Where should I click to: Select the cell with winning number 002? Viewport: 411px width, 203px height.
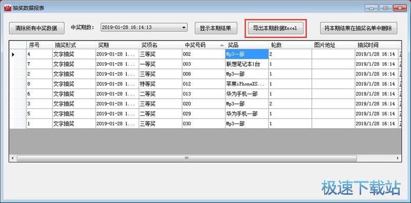(x=203, y=54)
